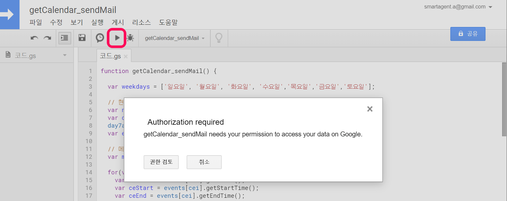Expand the 코드.gs file options arrow
507x201 pixels.
[64, 56]
